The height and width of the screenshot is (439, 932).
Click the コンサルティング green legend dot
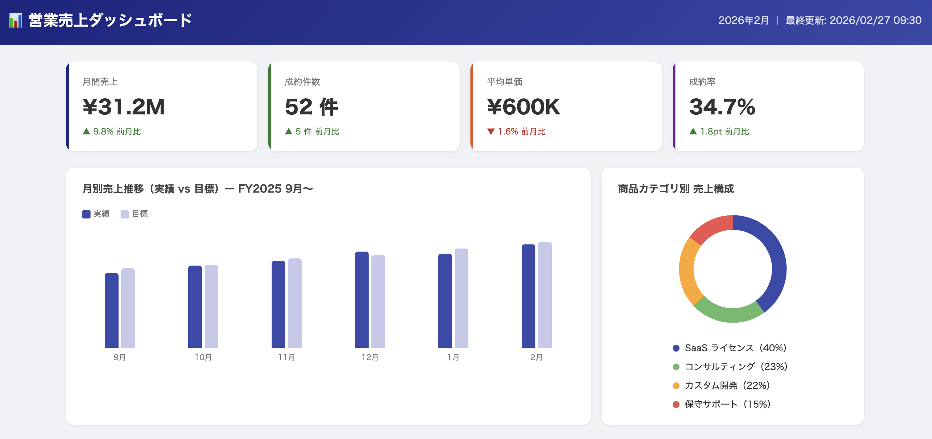pyautogui.click(x=676, y=367)
